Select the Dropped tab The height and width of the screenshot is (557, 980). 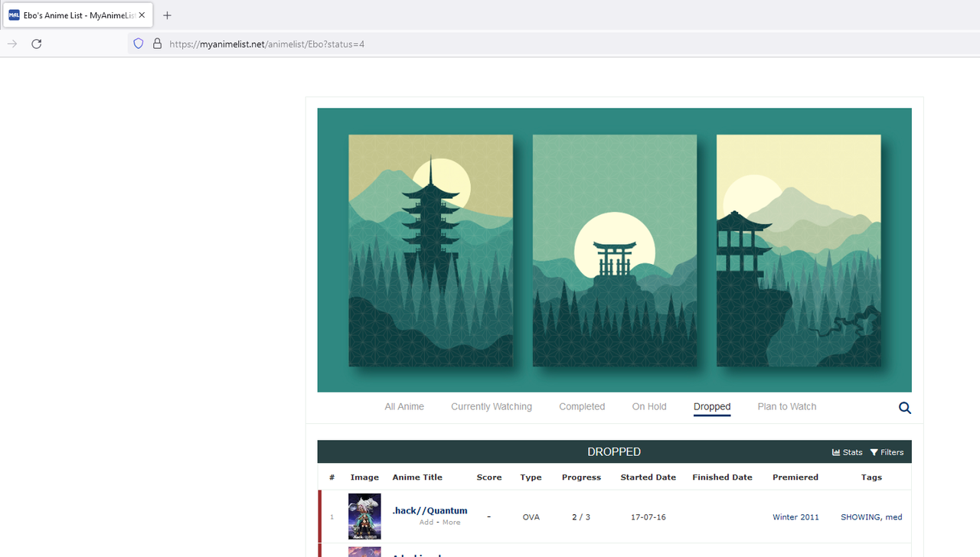(x=712, y=407)
